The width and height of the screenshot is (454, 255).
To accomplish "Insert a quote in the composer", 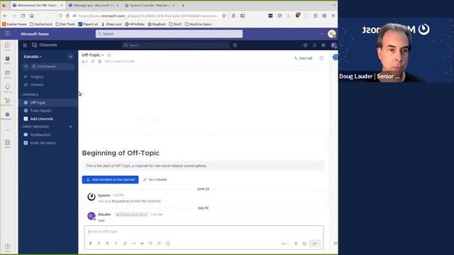I will pyautogui.click(x=142, y=244).
